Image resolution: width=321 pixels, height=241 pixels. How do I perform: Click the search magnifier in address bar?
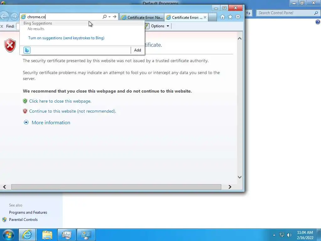(105, 17)
